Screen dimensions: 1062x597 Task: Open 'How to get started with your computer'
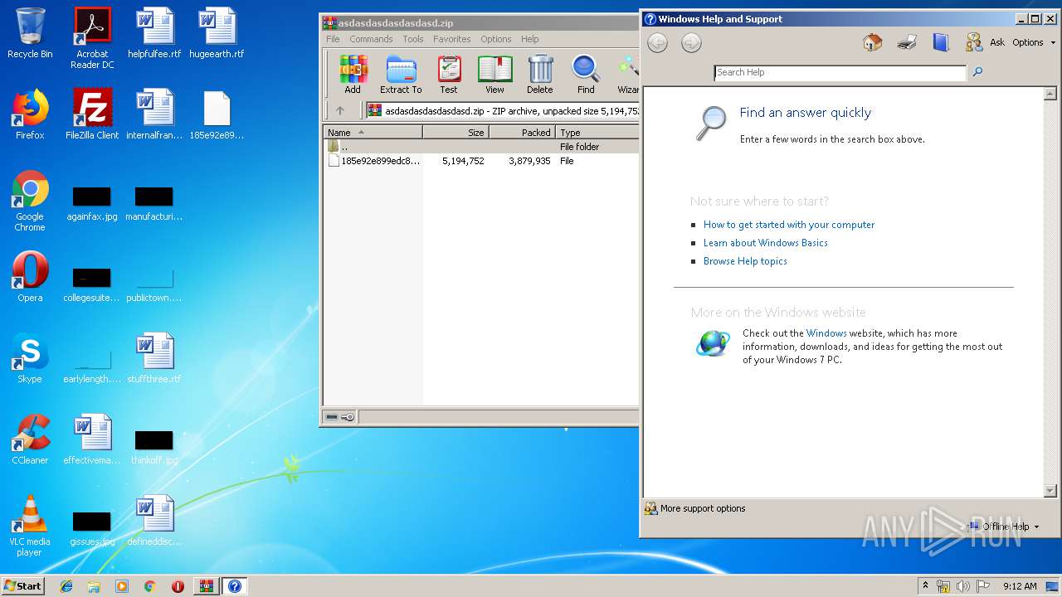coord(789,225)
